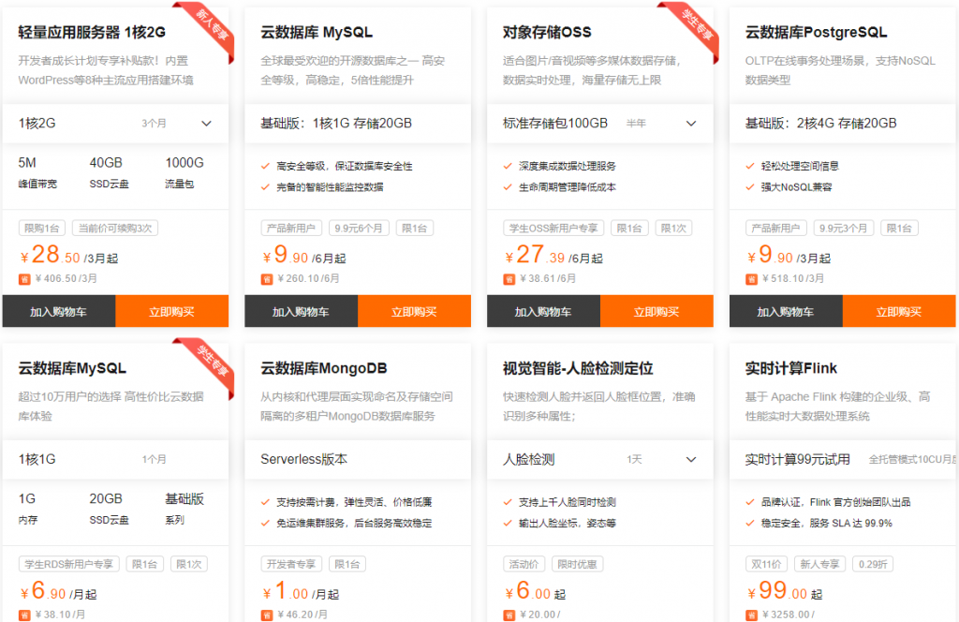Click checkmark beside 轻松处理空间信息
The width and height of the screenshot is (959, 622).
(750, 166)
